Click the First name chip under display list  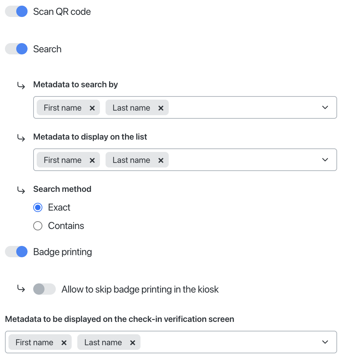[x=62, y=160]
